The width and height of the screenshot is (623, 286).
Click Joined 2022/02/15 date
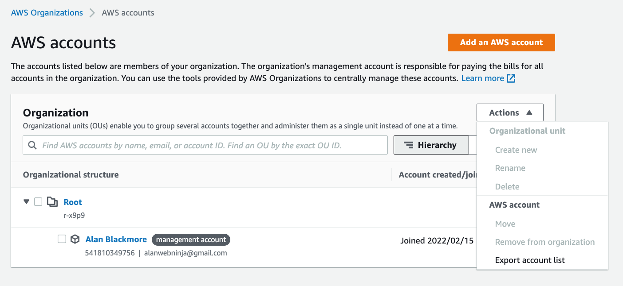click(437, 241)
